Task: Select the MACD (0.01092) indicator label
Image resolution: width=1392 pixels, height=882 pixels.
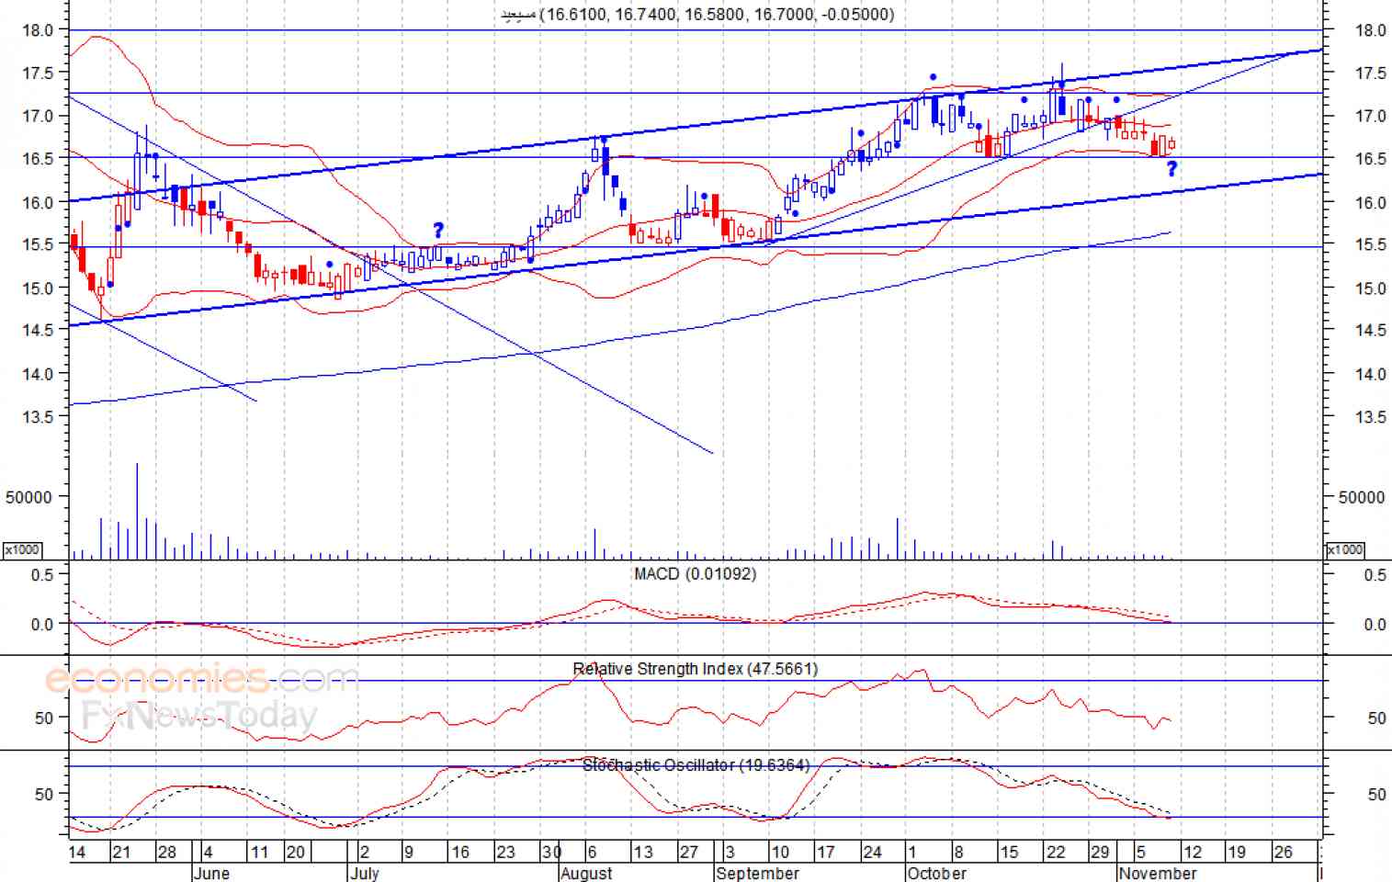Action: [695, 574]
